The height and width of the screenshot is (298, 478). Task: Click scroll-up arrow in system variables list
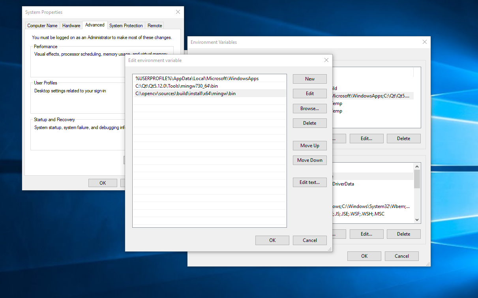coord(417,166)
